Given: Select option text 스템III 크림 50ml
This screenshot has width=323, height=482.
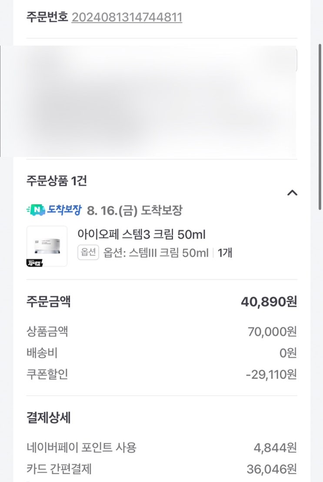Looking at the screenshot, I should (x=156, y=253).
